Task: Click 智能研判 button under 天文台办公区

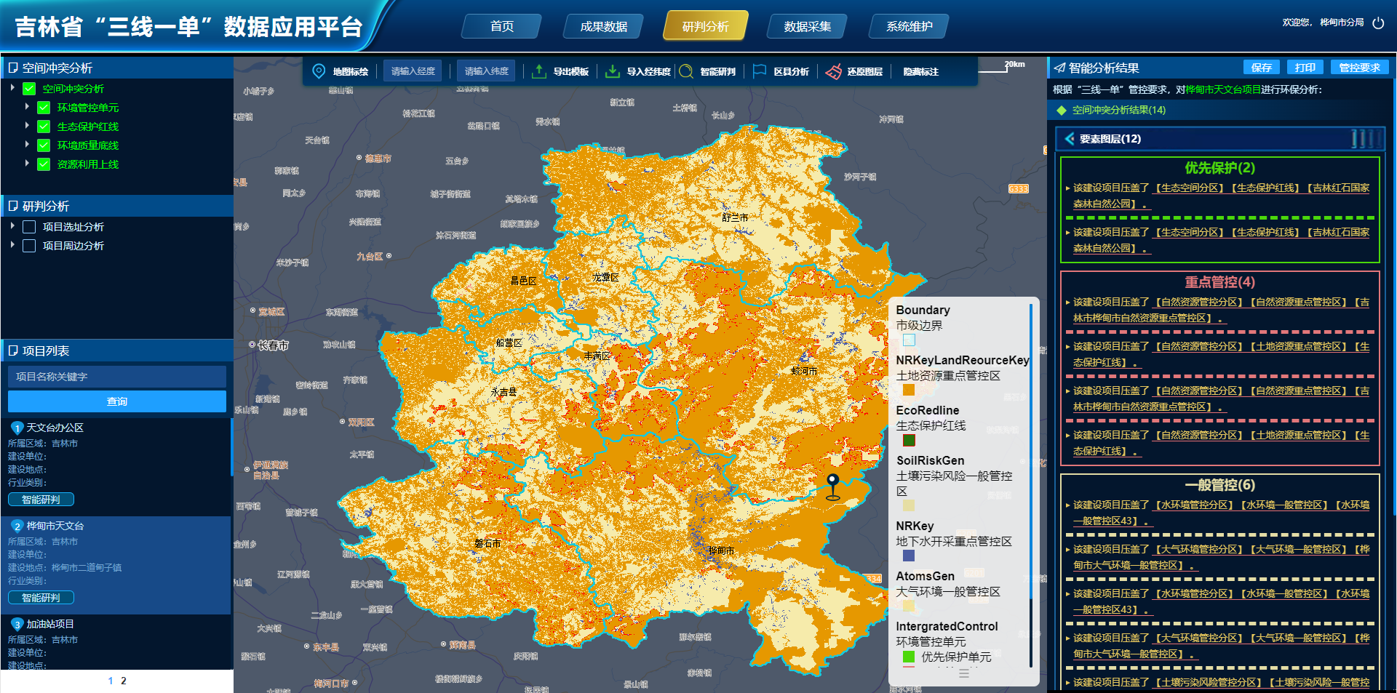Action: 41,500
